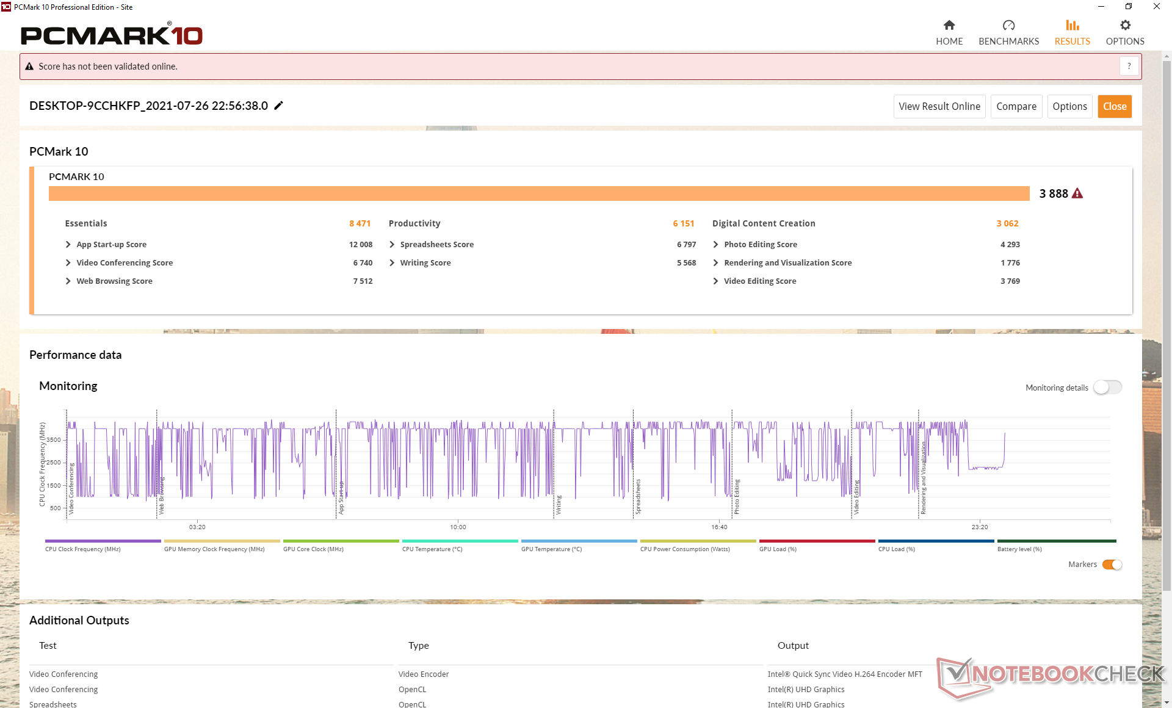Open Options via the gear icon
Screen dimensions: 1172x708
[x=1125, y=26]
